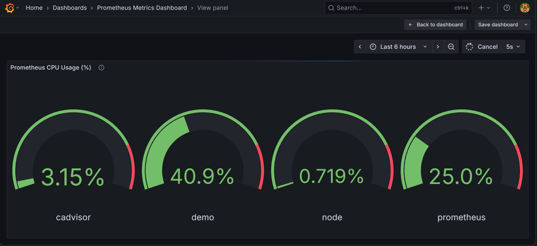Cancel the running refresh query
The image size is (537, 246).
(482, 47)
